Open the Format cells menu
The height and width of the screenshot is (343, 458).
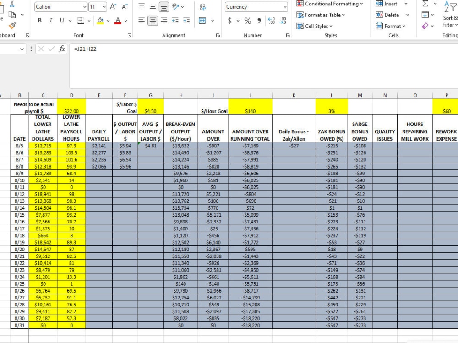click(x=391, y=26)
